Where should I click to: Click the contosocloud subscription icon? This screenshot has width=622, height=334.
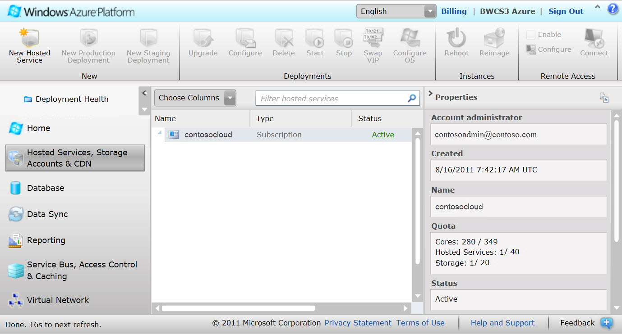(174, 134)
